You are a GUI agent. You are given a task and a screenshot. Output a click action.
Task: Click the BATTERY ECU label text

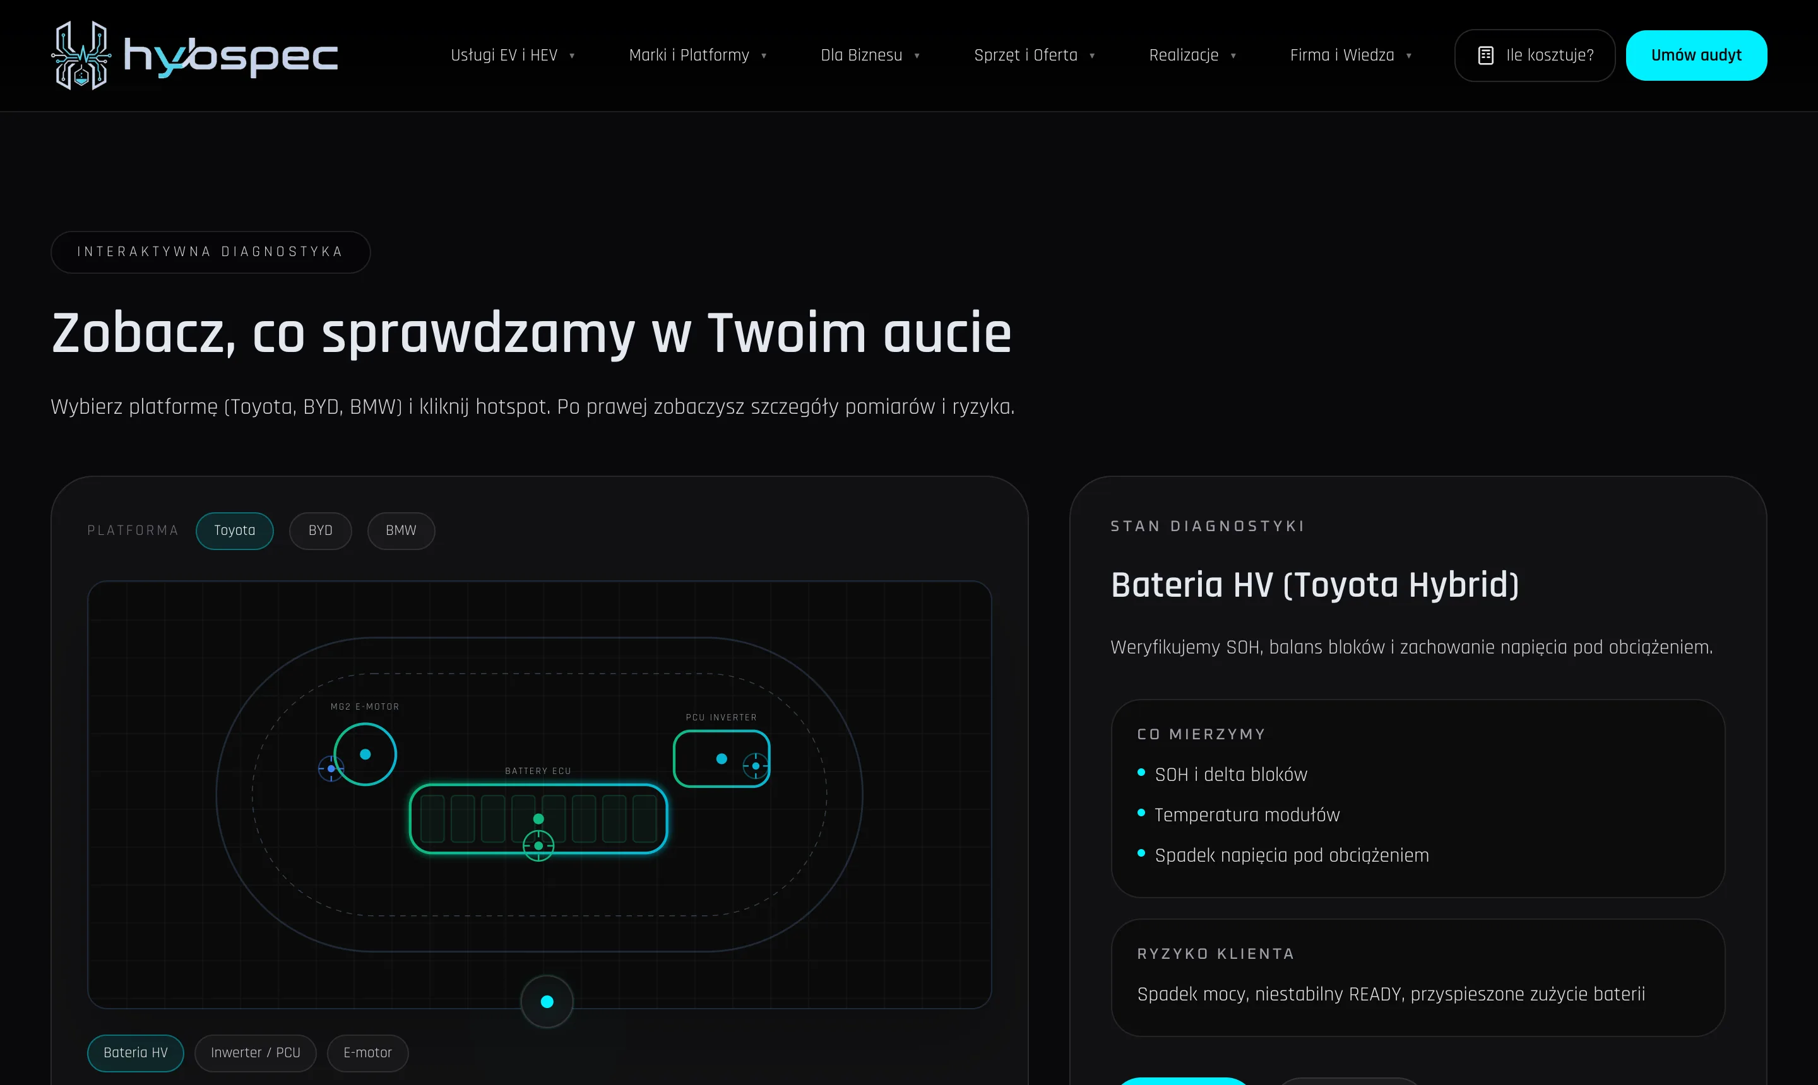538,771
